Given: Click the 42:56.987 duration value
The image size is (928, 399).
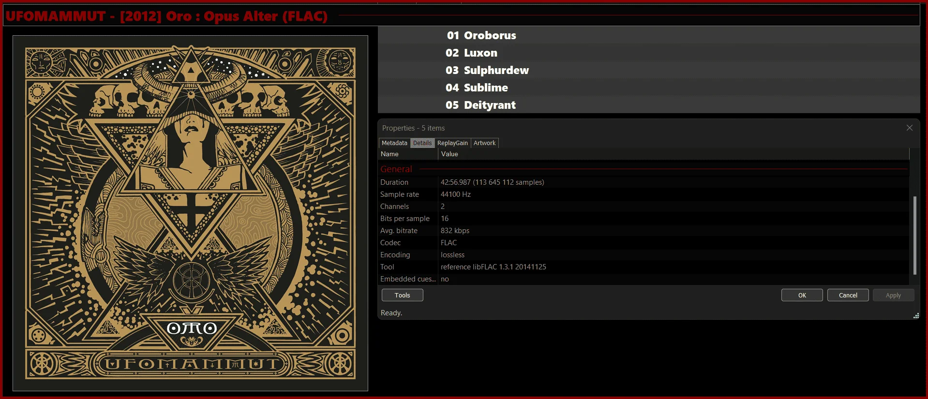Looking at the screenshot, I should (492, 182).
